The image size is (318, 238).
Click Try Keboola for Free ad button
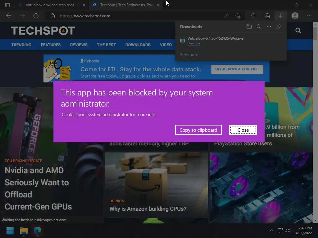[237, 69]
